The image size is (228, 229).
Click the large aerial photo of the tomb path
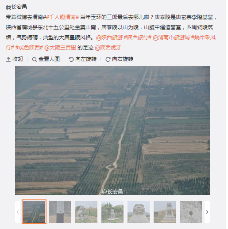[x=112, y=131]
